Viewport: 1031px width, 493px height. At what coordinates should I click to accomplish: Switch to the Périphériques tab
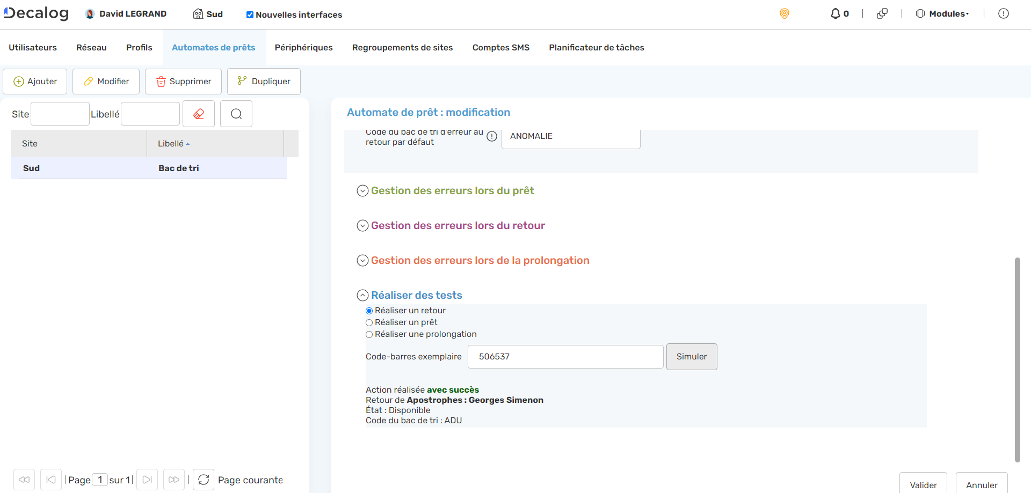[x=303, y=48]
